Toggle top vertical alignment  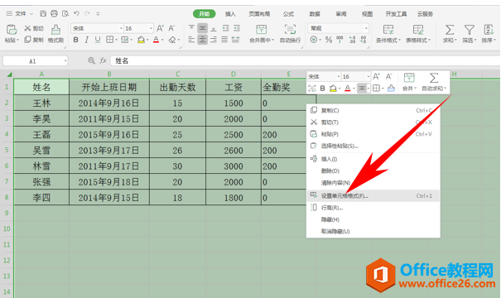pyautogui.click(x=191, y=28)
